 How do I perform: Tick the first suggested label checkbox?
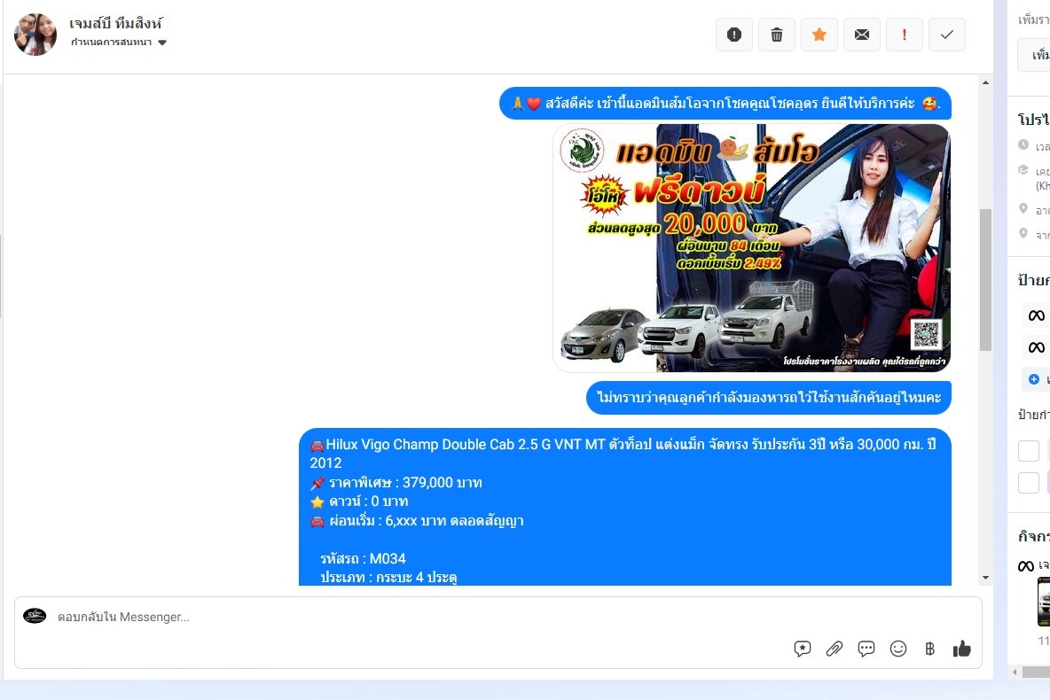(x=1029, y=451)
